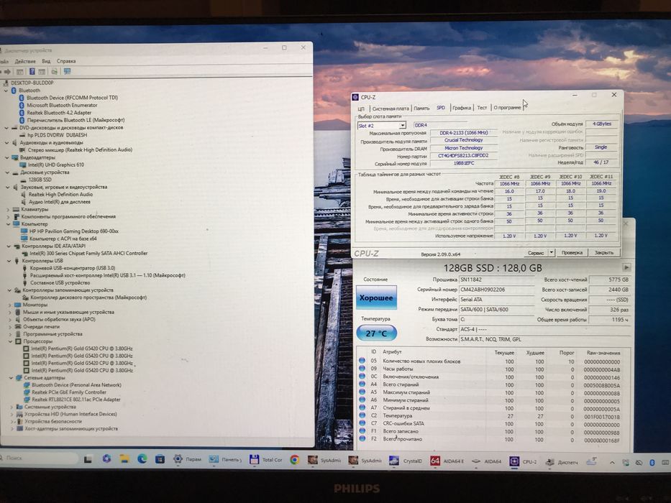Screen dimensions: 671x503
Task: Click the blue question-mark help toolbar icon
Action: pos(32,72)
